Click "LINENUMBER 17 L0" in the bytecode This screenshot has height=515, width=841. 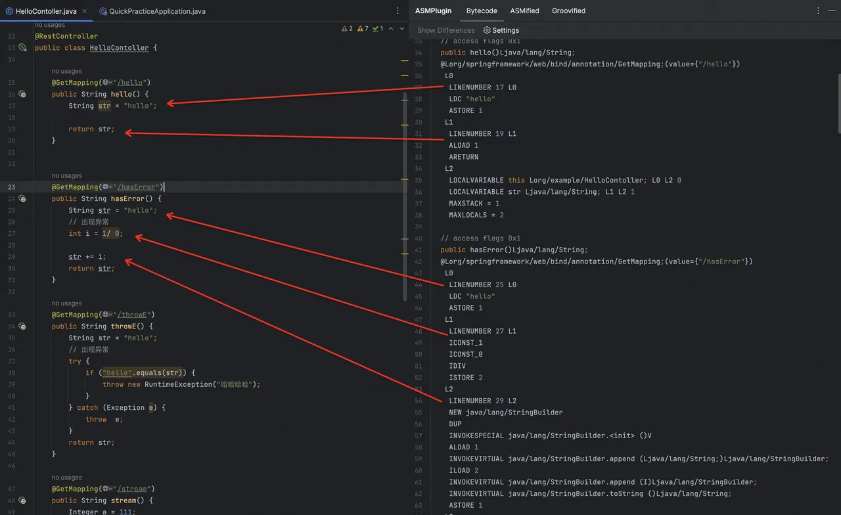482,87
